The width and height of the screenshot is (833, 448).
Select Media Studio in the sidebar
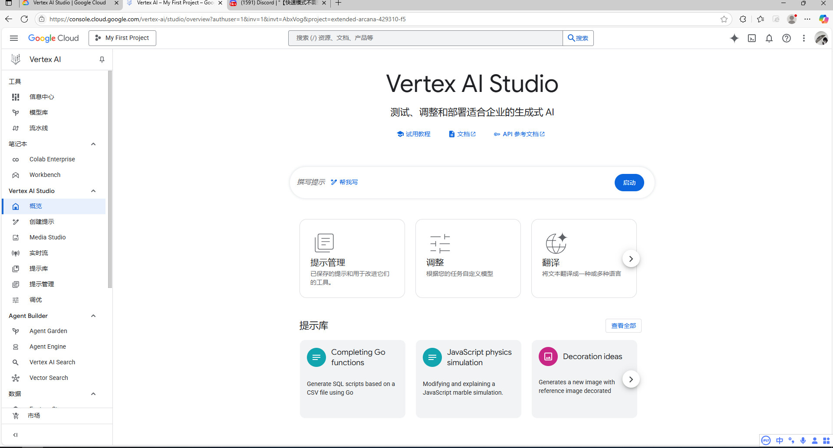47,237
